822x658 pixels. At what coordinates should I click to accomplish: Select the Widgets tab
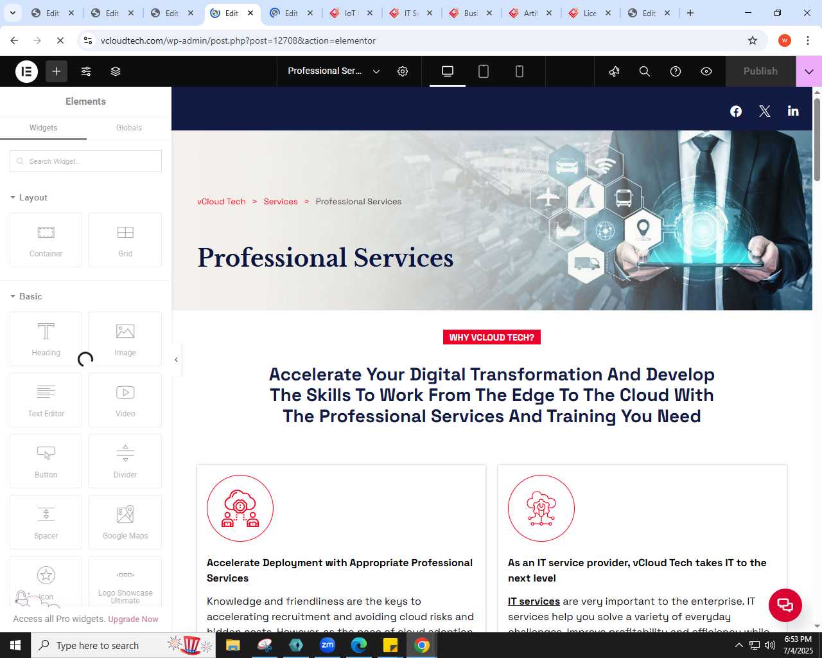(43, 128)
